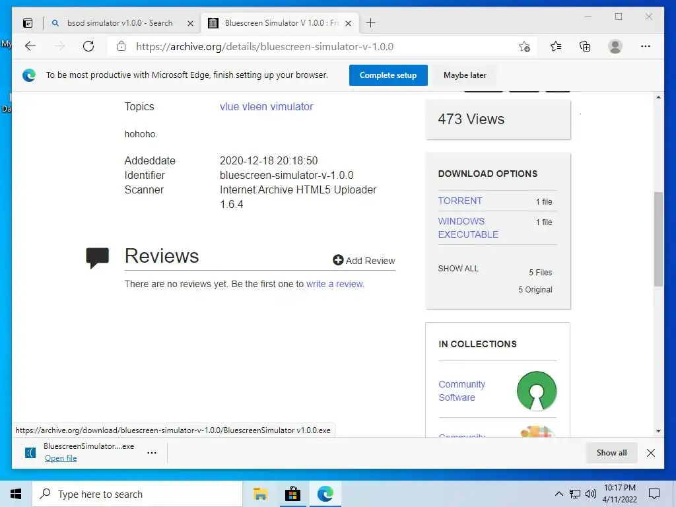Click the scrollbar down arrow
The height and width of the screenshot is (507, 676).
pyautogui.click(x=658, y=430)
